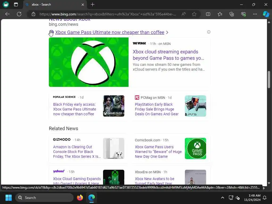Click the Related News heading
This screenshot has width=272, height=204.
(x=63, y=129)
